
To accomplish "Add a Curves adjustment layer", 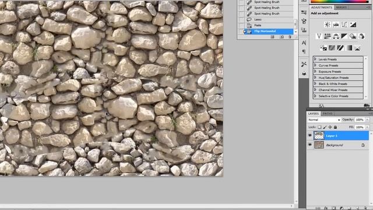I will [x=344, y=24].
